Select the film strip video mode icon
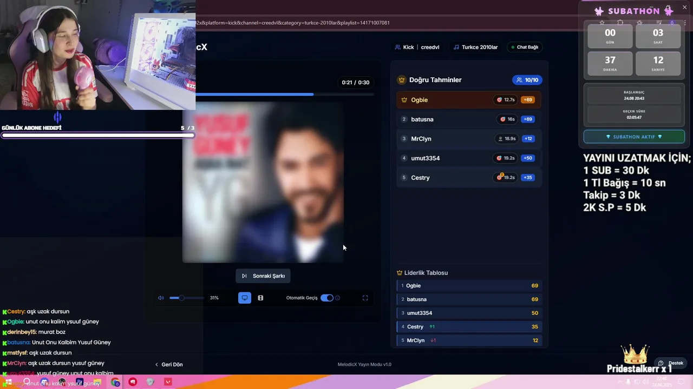Image resolution: width=693 pixels, height=389 pixels. pyautogui.click(x=260, y=298)
